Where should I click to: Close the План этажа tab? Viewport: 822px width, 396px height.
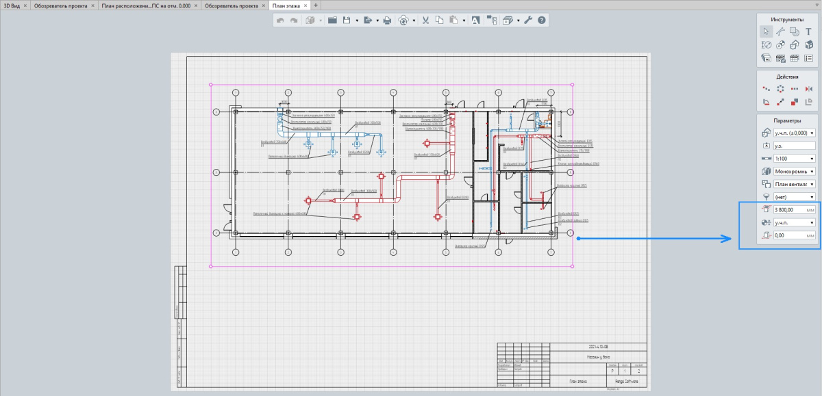[306, 5]
